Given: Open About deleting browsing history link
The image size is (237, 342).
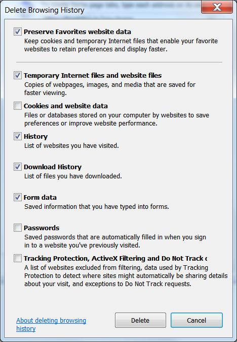Looking at the screenshot, I should coord(51,324).
